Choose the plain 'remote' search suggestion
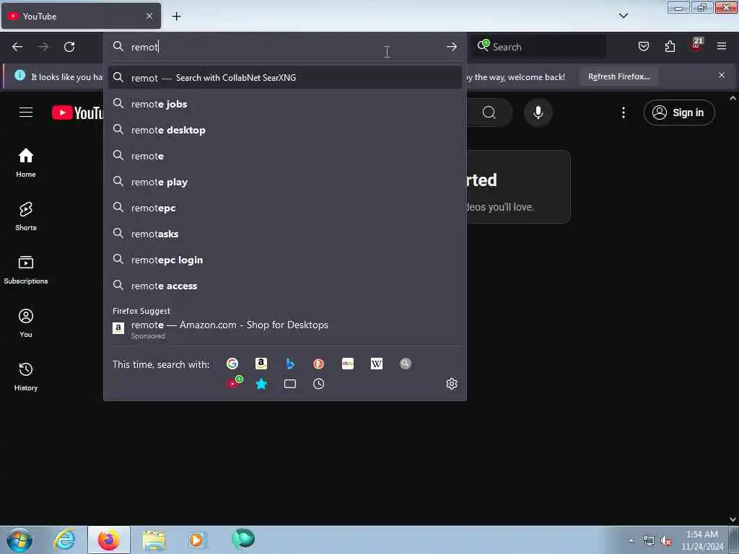Viewport: 739px width, 554px height. coord(284,156)
